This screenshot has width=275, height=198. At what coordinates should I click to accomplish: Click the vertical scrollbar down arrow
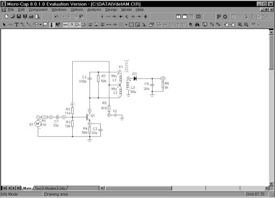271,183
